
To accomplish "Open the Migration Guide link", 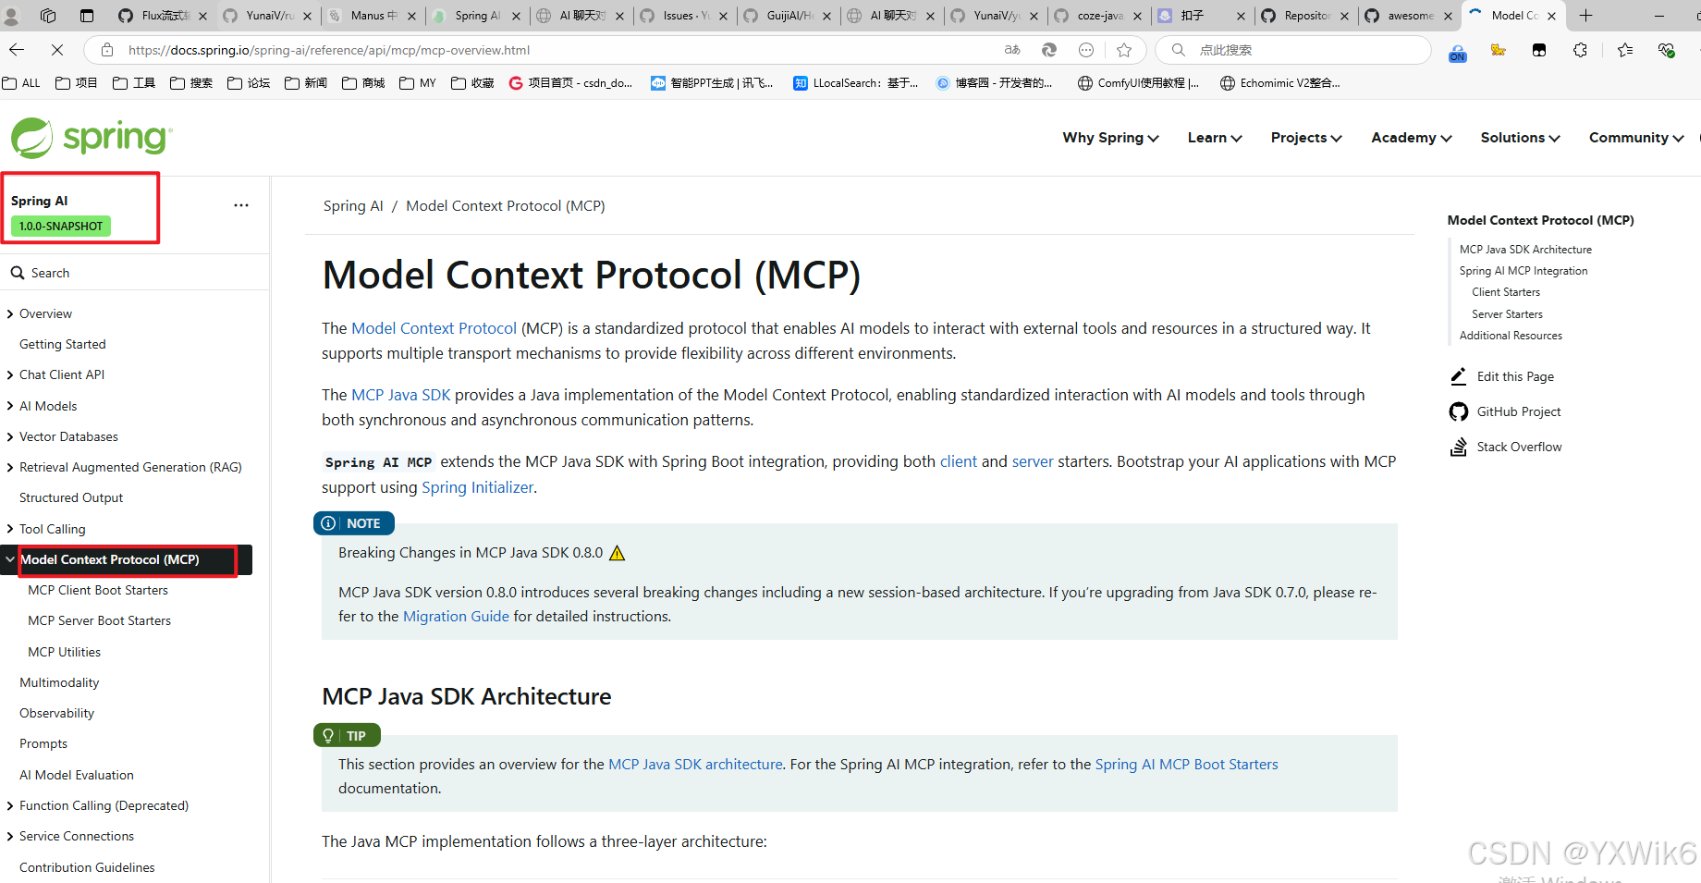I will pyautogui.click(x=456, y=616).
